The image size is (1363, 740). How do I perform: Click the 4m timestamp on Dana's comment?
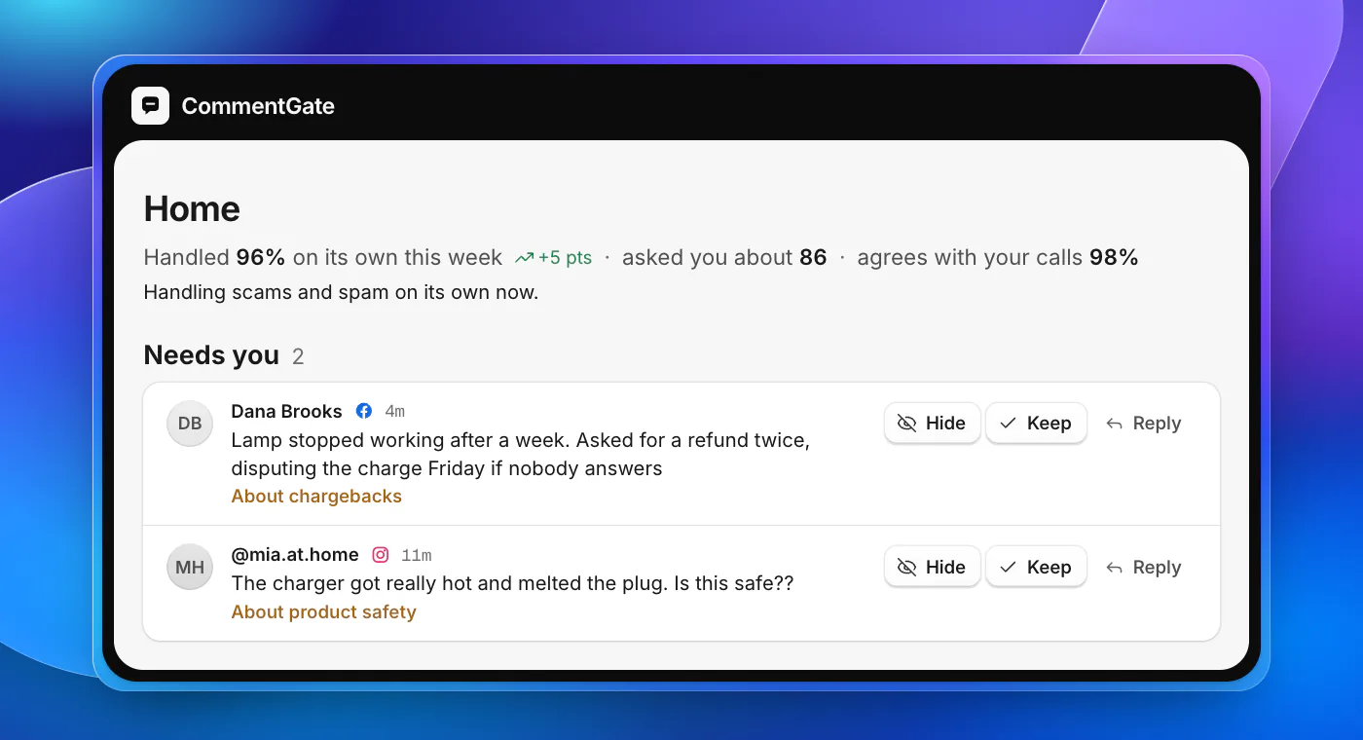coord(394,411)
